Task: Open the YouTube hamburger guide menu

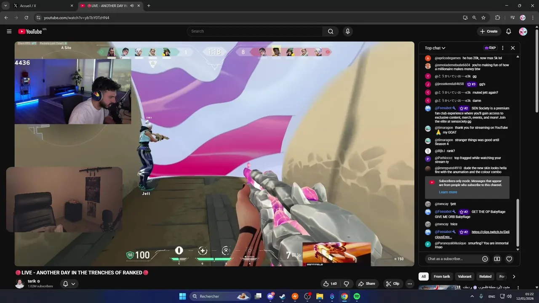Action: click(9, 31)
